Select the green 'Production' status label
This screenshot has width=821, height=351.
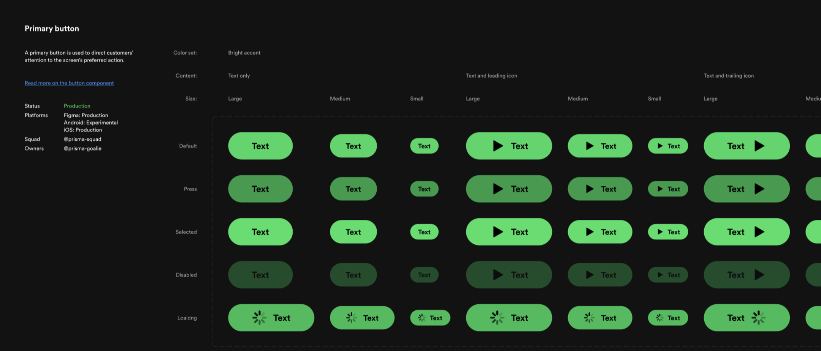click(x=77, y=106)
